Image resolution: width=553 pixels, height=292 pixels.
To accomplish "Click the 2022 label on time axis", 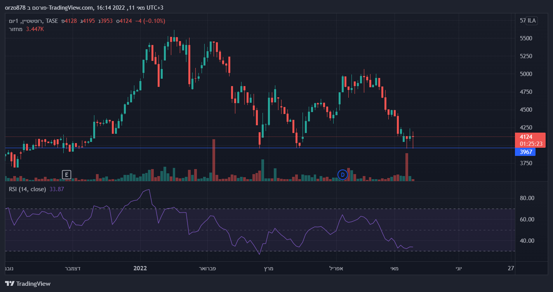I will click(140, 268).
